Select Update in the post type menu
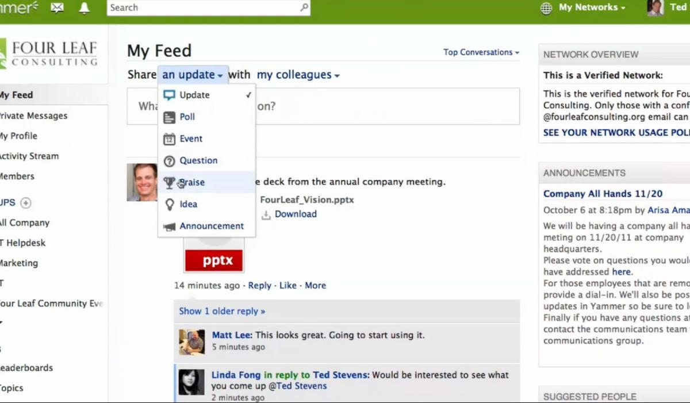The width and height of the screenshot is (690, 403). click(207, 95)
